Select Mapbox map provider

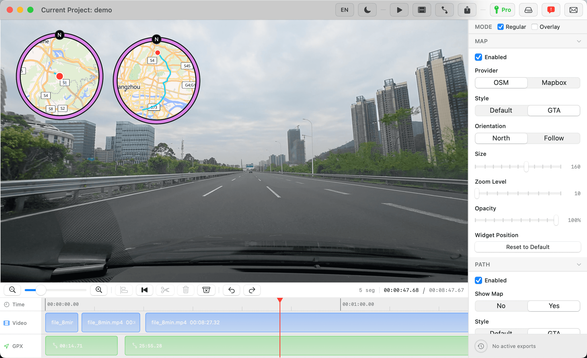click(x=554, y=83)
